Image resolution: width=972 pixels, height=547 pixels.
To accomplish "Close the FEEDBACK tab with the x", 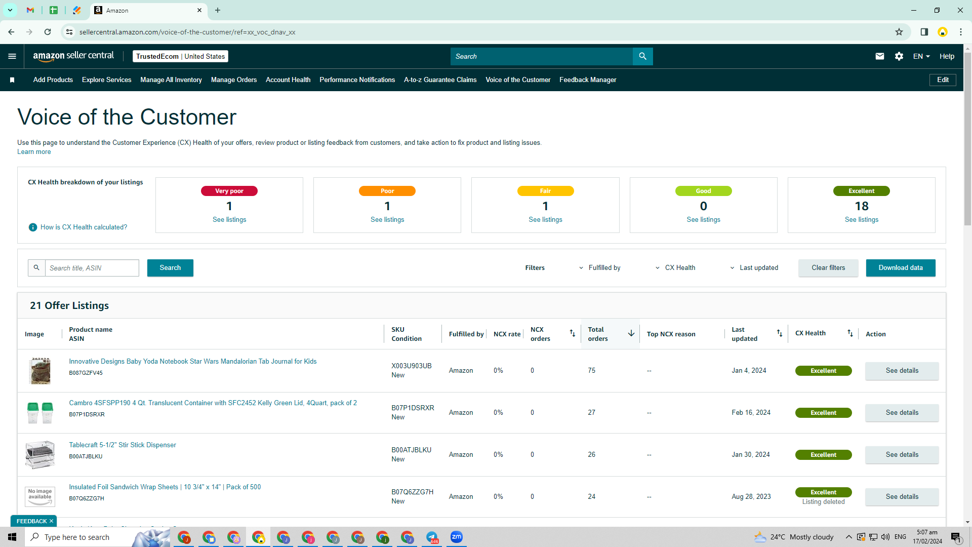I will pos(51,521).
